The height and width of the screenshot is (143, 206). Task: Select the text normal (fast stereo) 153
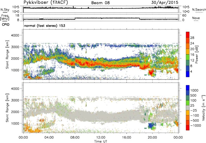coord(45,26)
